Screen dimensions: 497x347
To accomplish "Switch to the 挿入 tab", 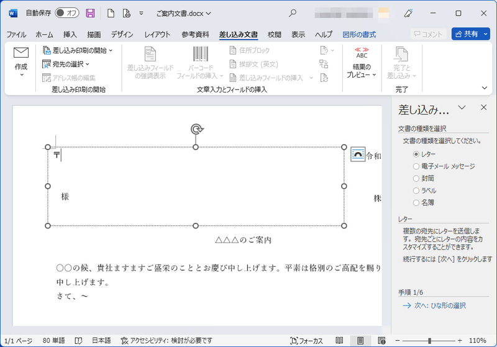I will [70, 34].
